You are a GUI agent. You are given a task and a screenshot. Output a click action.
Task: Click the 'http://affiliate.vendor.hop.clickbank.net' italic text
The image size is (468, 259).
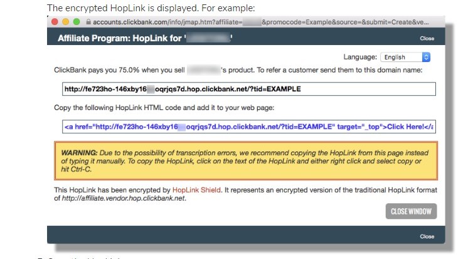tap(123, 198)
